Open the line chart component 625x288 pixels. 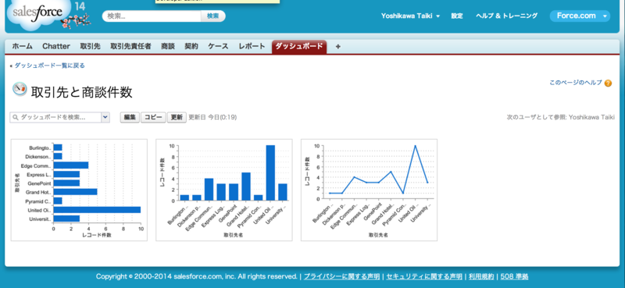(369, 190)
